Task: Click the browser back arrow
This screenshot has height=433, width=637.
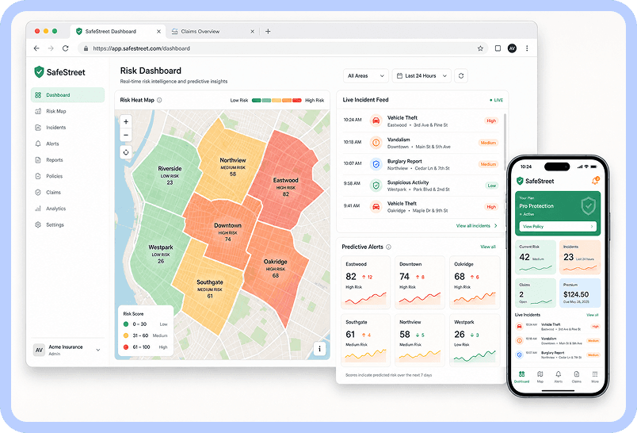Action: coord(36,48)
